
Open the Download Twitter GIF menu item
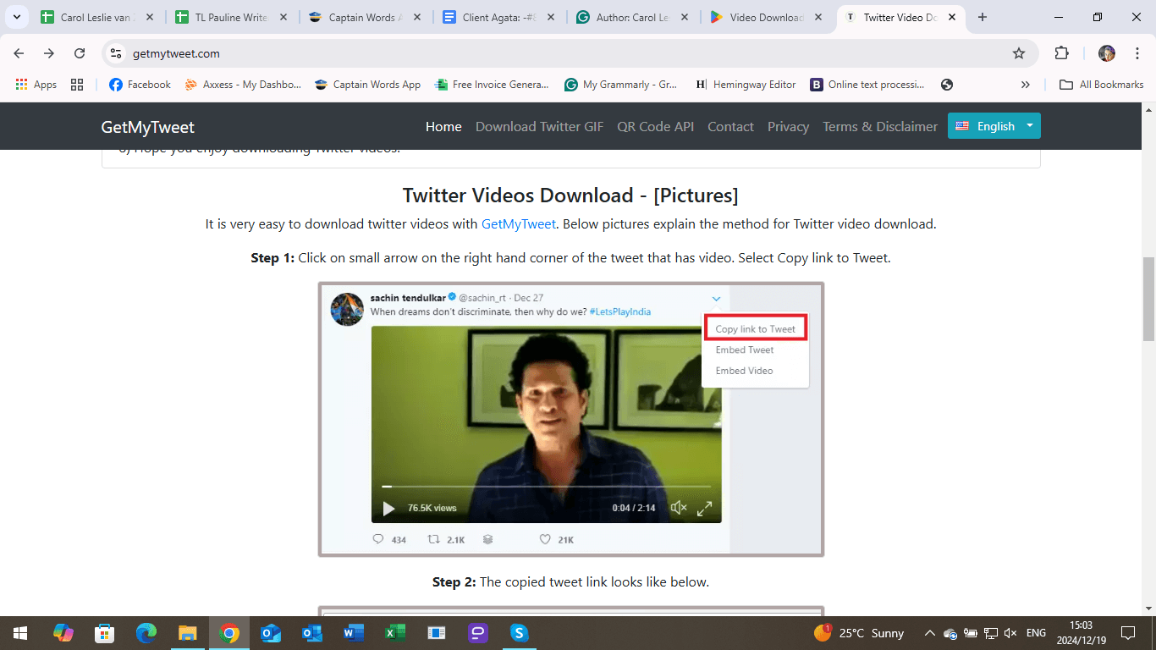pos(539,126)
